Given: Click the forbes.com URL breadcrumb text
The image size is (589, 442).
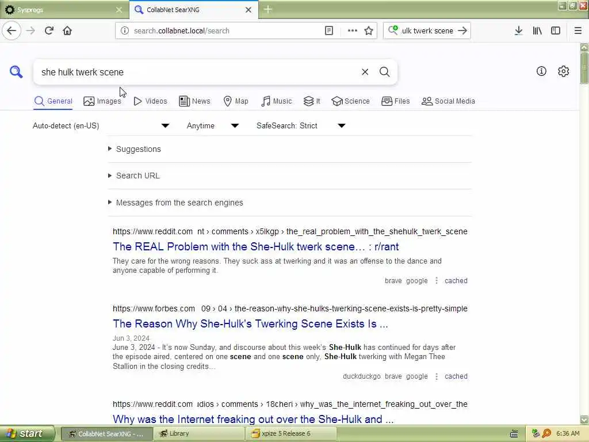Looking at the screenshot, I should click(x=290, y=308).
